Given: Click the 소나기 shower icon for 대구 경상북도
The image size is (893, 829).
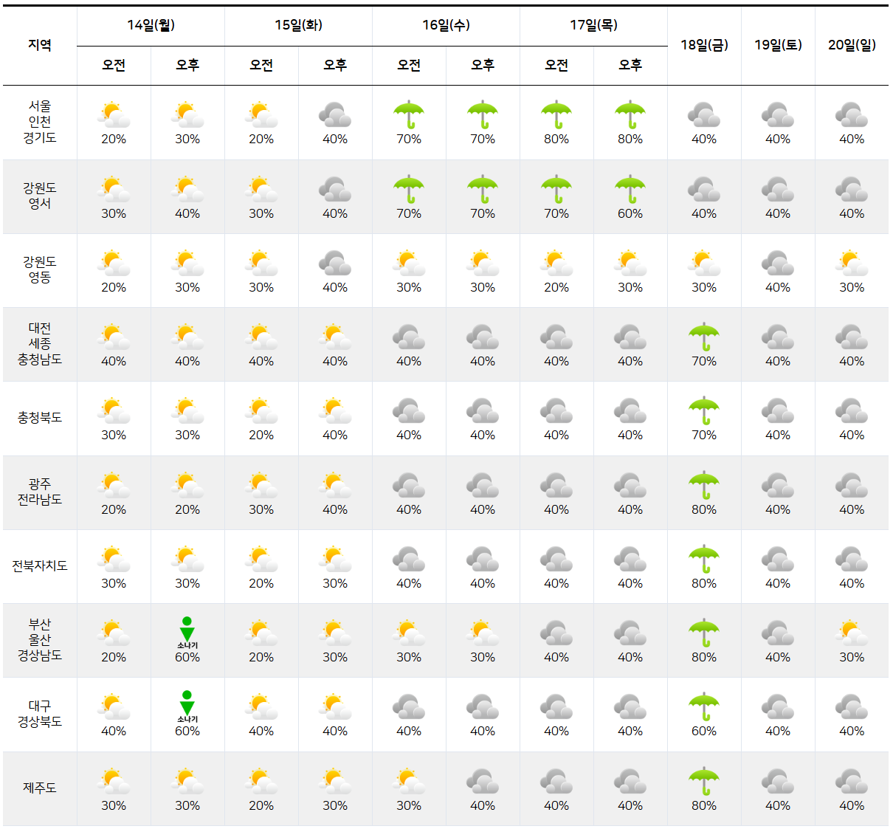Looking at the screenshot, I should (187, 706).
